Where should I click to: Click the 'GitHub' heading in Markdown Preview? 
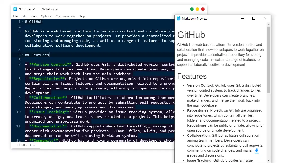(x=191, y=35)
